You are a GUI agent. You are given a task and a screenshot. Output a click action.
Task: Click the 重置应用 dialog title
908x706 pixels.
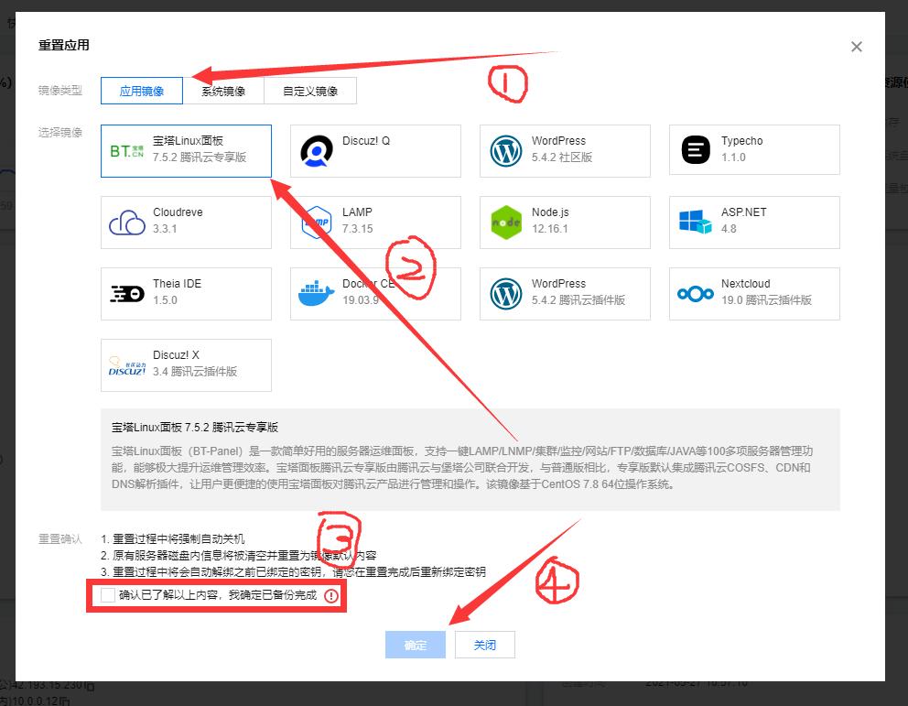coord(64,45)
